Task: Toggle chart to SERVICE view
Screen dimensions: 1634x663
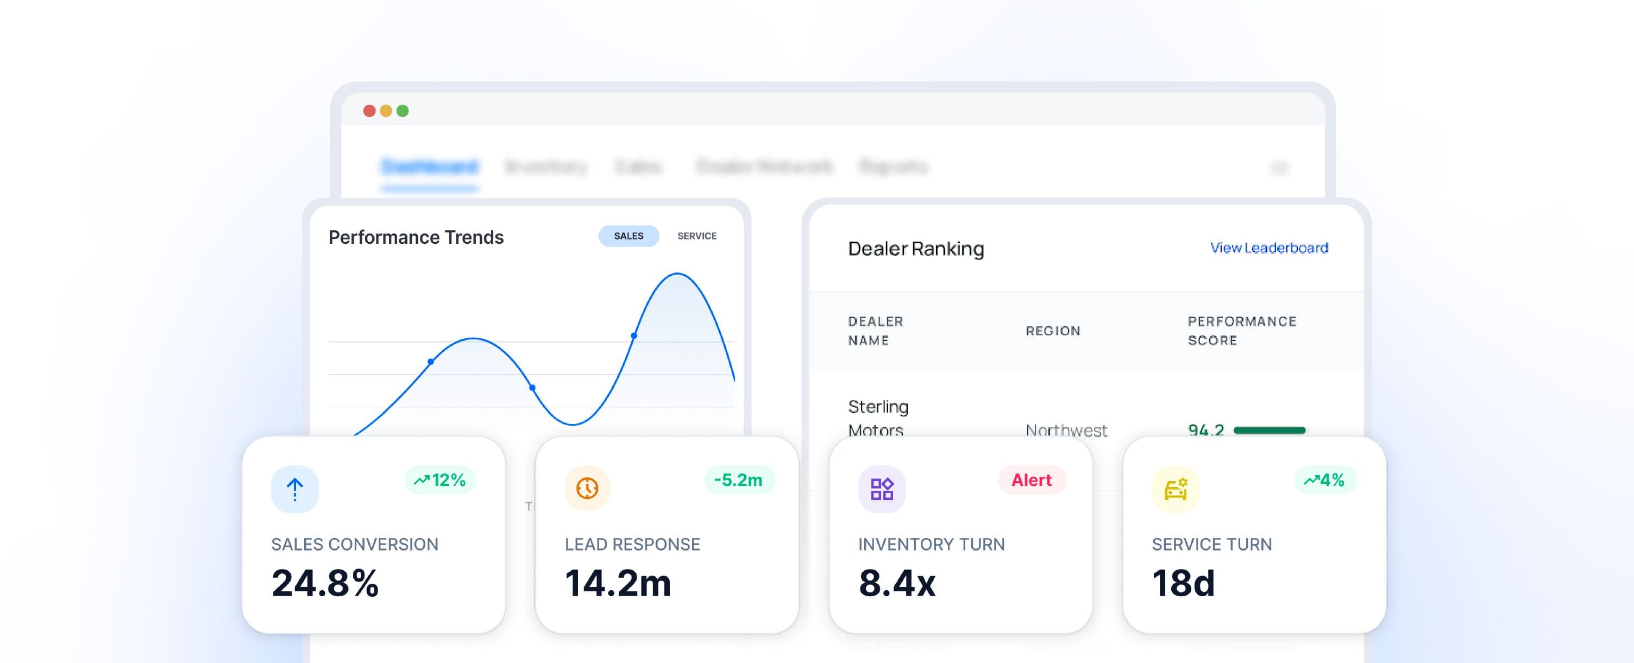Action: (696, 236)
